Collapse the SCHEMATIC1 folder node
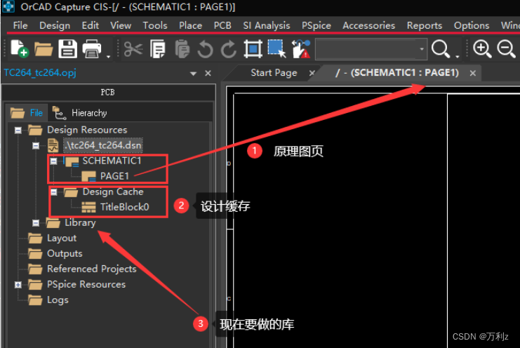Image resolution: width=520 pixels, height=348 pixels. (x=53, y=161)
